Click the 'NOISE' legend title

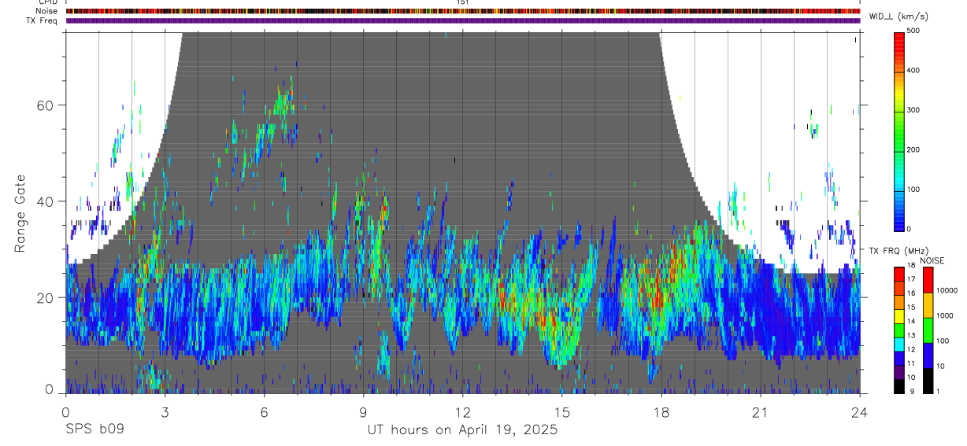pyautogui.click(x=932, y=260)
